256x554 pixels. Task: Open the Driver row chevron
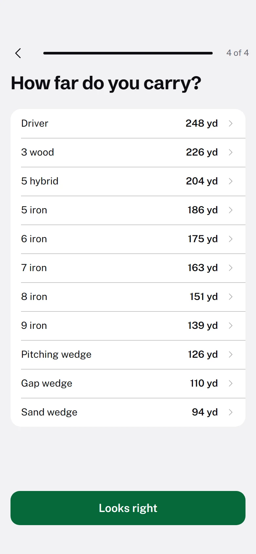[231, 123]
